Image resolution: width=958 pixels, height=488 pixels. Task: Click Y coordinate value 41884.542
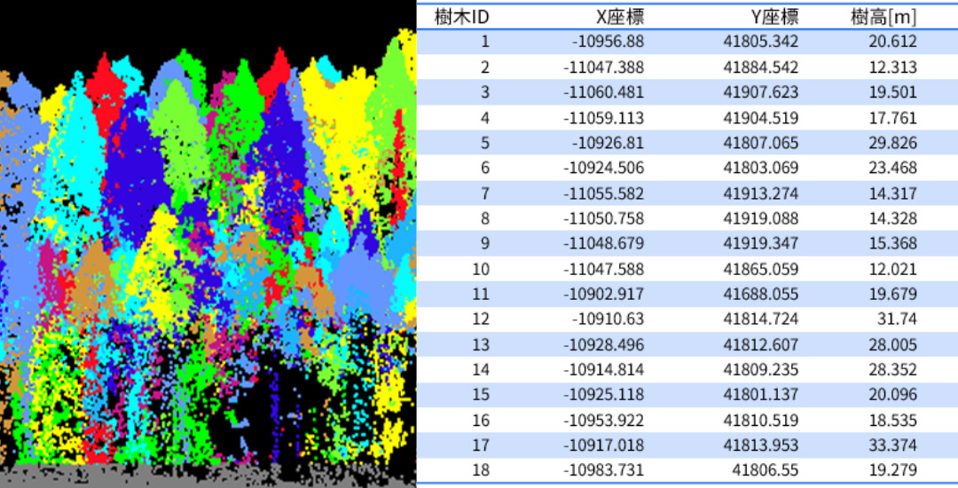coord(761,67)
